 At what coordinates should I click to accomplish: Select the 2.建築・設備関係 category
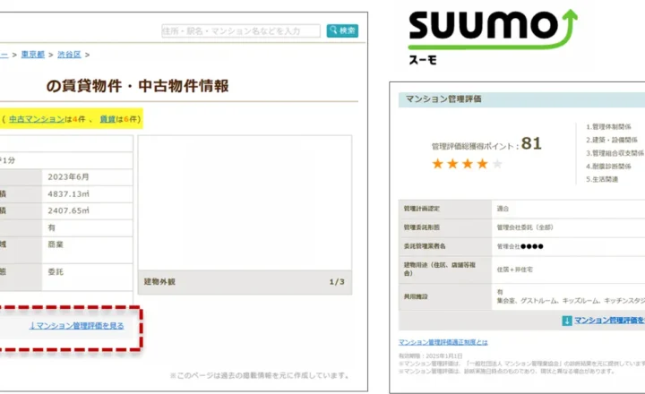614,140
